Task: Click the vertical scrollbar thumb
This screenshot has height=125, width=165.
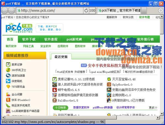Action: tap(162, 26)
